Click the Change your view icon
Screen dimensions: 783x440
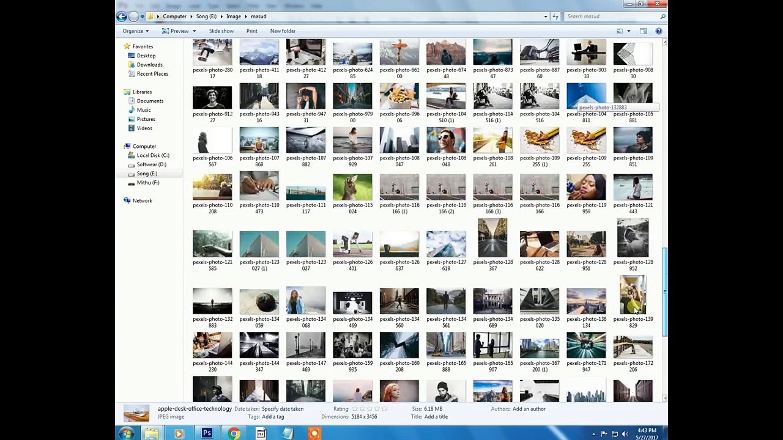[x=620, y=31]
